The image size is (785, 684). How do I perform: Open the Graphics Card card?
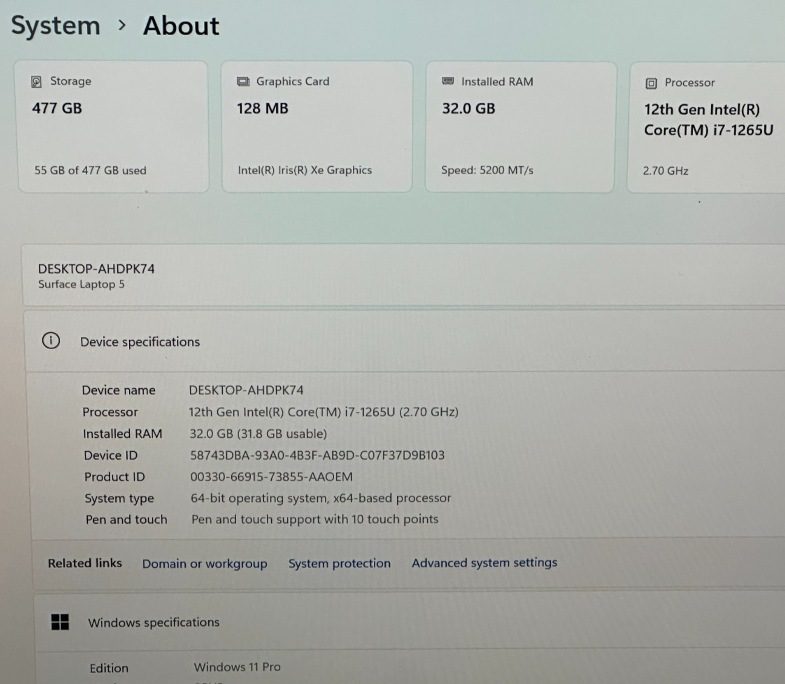[x=317, y=126]
